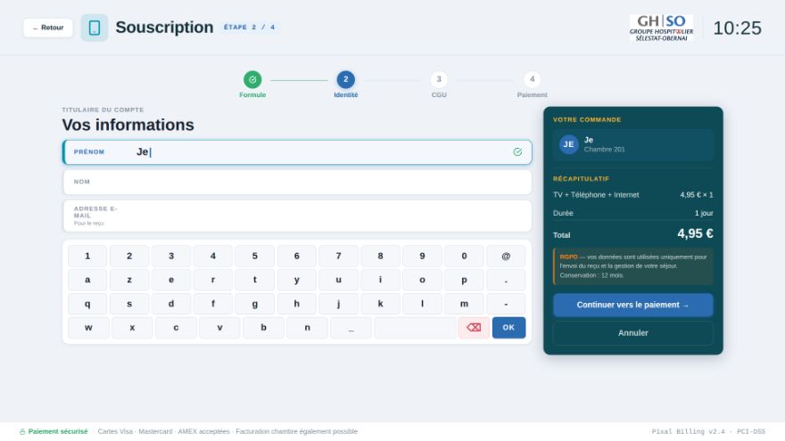This screenshot has width=785, height=441.
Task: Tap the letter v key
Action: [x=219, y=328]
